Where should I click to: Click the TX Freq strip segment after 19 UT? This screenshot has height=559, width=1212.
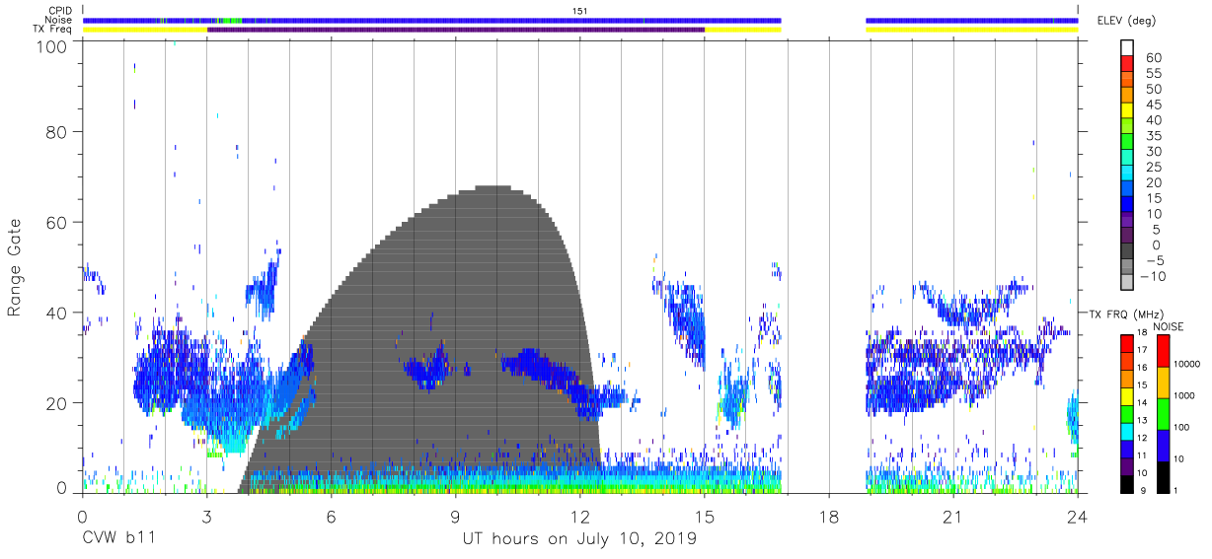tap(972, 30)
